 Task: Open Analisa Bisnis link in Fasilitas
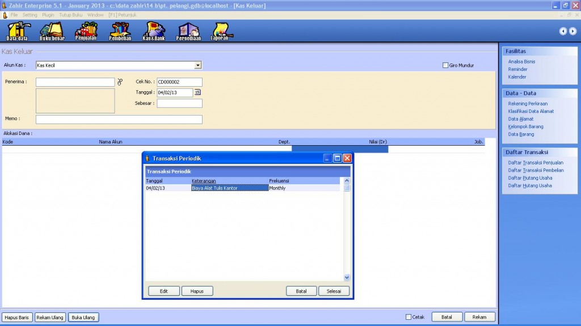(x=521, y=61)
